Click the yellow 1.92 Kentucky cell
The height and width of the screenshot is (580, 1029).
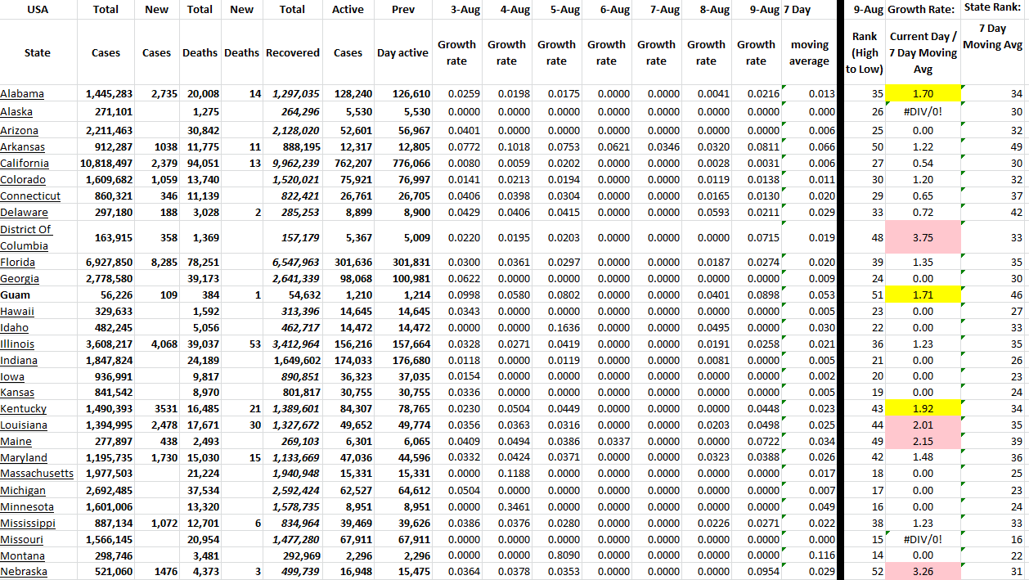click(x=923, y=409)
